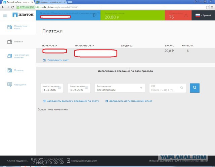Click the Платежи page heading
This screenshot has width=215, height=167.
[52, 31]
